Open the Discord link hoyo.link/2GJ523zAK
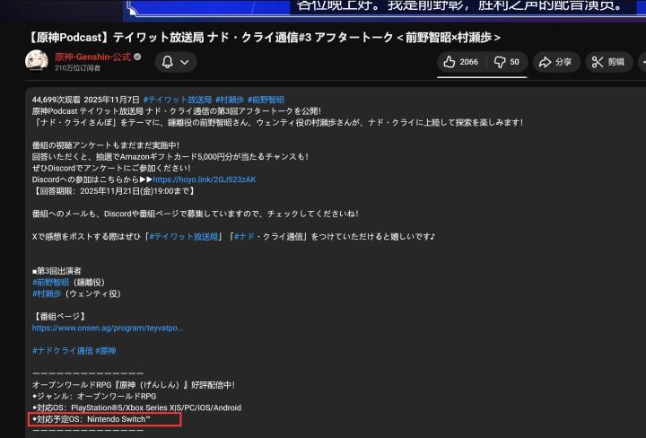 (x=205, y=180)
